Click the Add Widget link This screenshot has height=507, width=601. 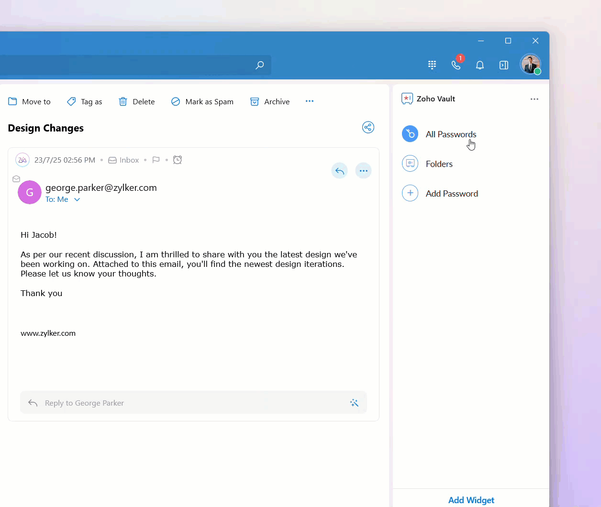click(x=471, y=500)
